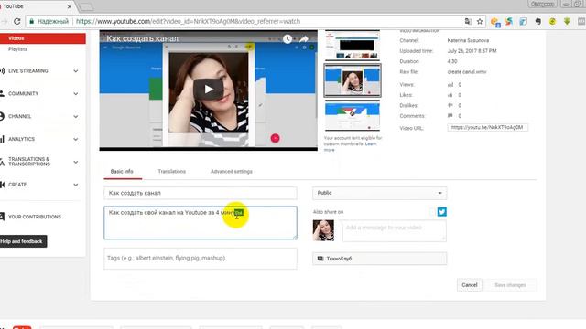The image size is (586, 329).
Task: Expand the Channel sidebar section
Action: 76,116
